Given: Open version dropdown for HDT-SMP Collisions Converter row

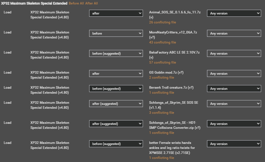Looking at the screenshot, I should (234, 124).
